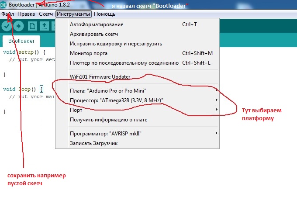Select Исправить кодировку и перезагрузить
The height and width of the screenshot is (221, 297).
click(137, 44)
